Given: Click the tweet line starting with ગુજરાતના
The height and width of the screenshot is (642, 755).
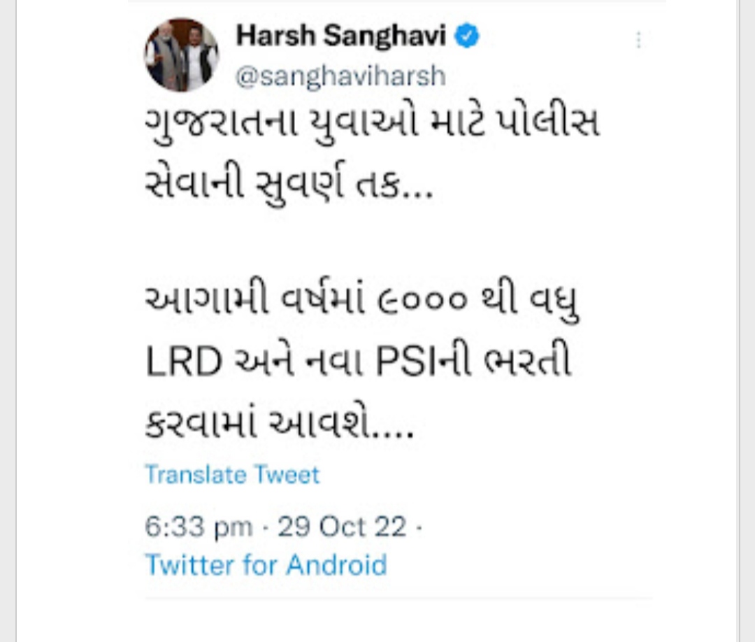Looking at the screenshot, I should click(x=372, y=123).
